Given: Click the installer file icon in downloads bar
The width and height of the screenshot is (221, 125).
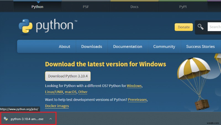Looking at the screenshot, I should click(x=6, y=119).
